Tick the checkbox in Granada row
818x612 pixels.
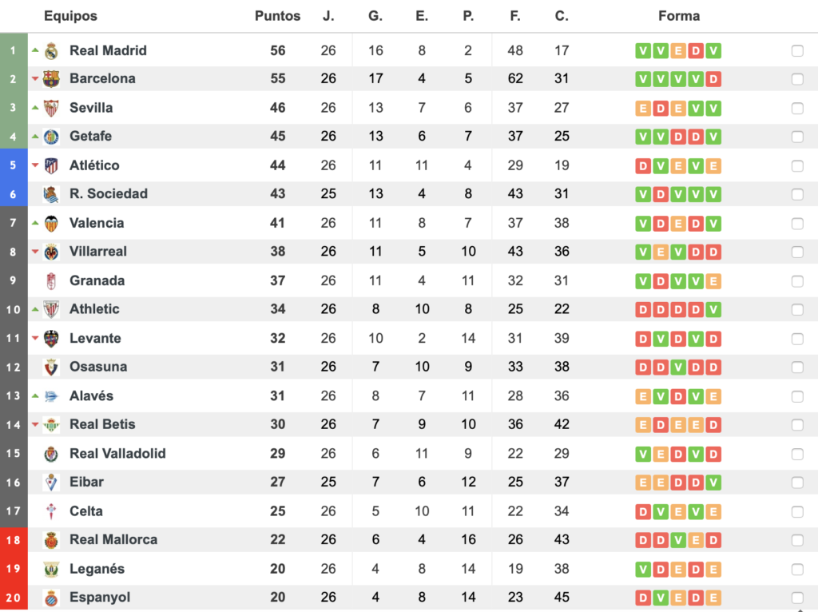[797, 280]
